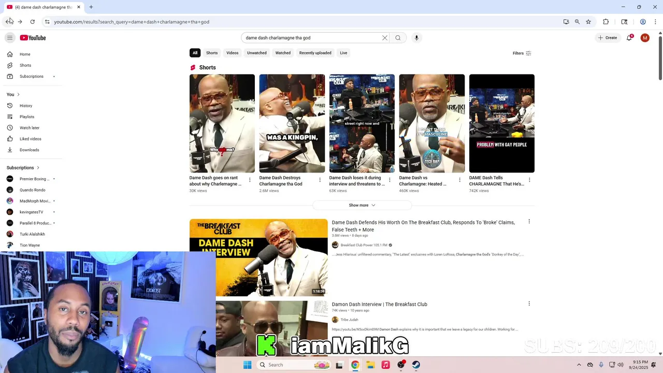The width and height of the screenshot is (663, 373).
Task: Open the Premier Boxing subscription
Action: click(31, 179)
